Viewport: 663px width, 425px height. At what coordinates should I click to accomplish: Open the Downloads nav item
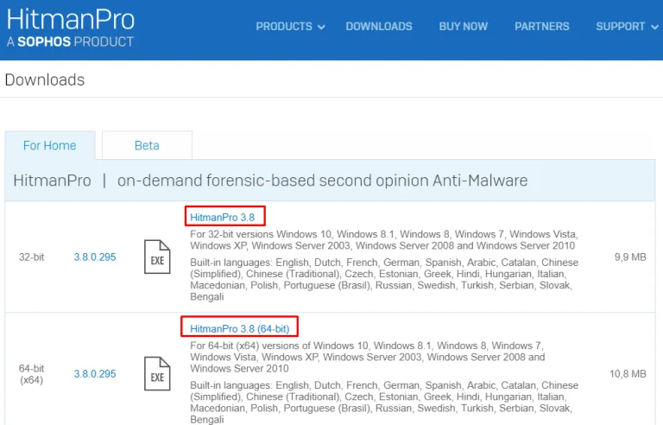point(379,26)
